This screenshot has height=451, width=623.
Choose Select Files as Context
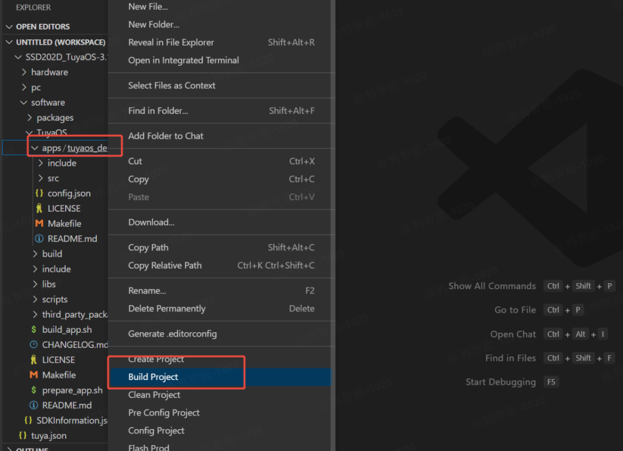(221, 85)
